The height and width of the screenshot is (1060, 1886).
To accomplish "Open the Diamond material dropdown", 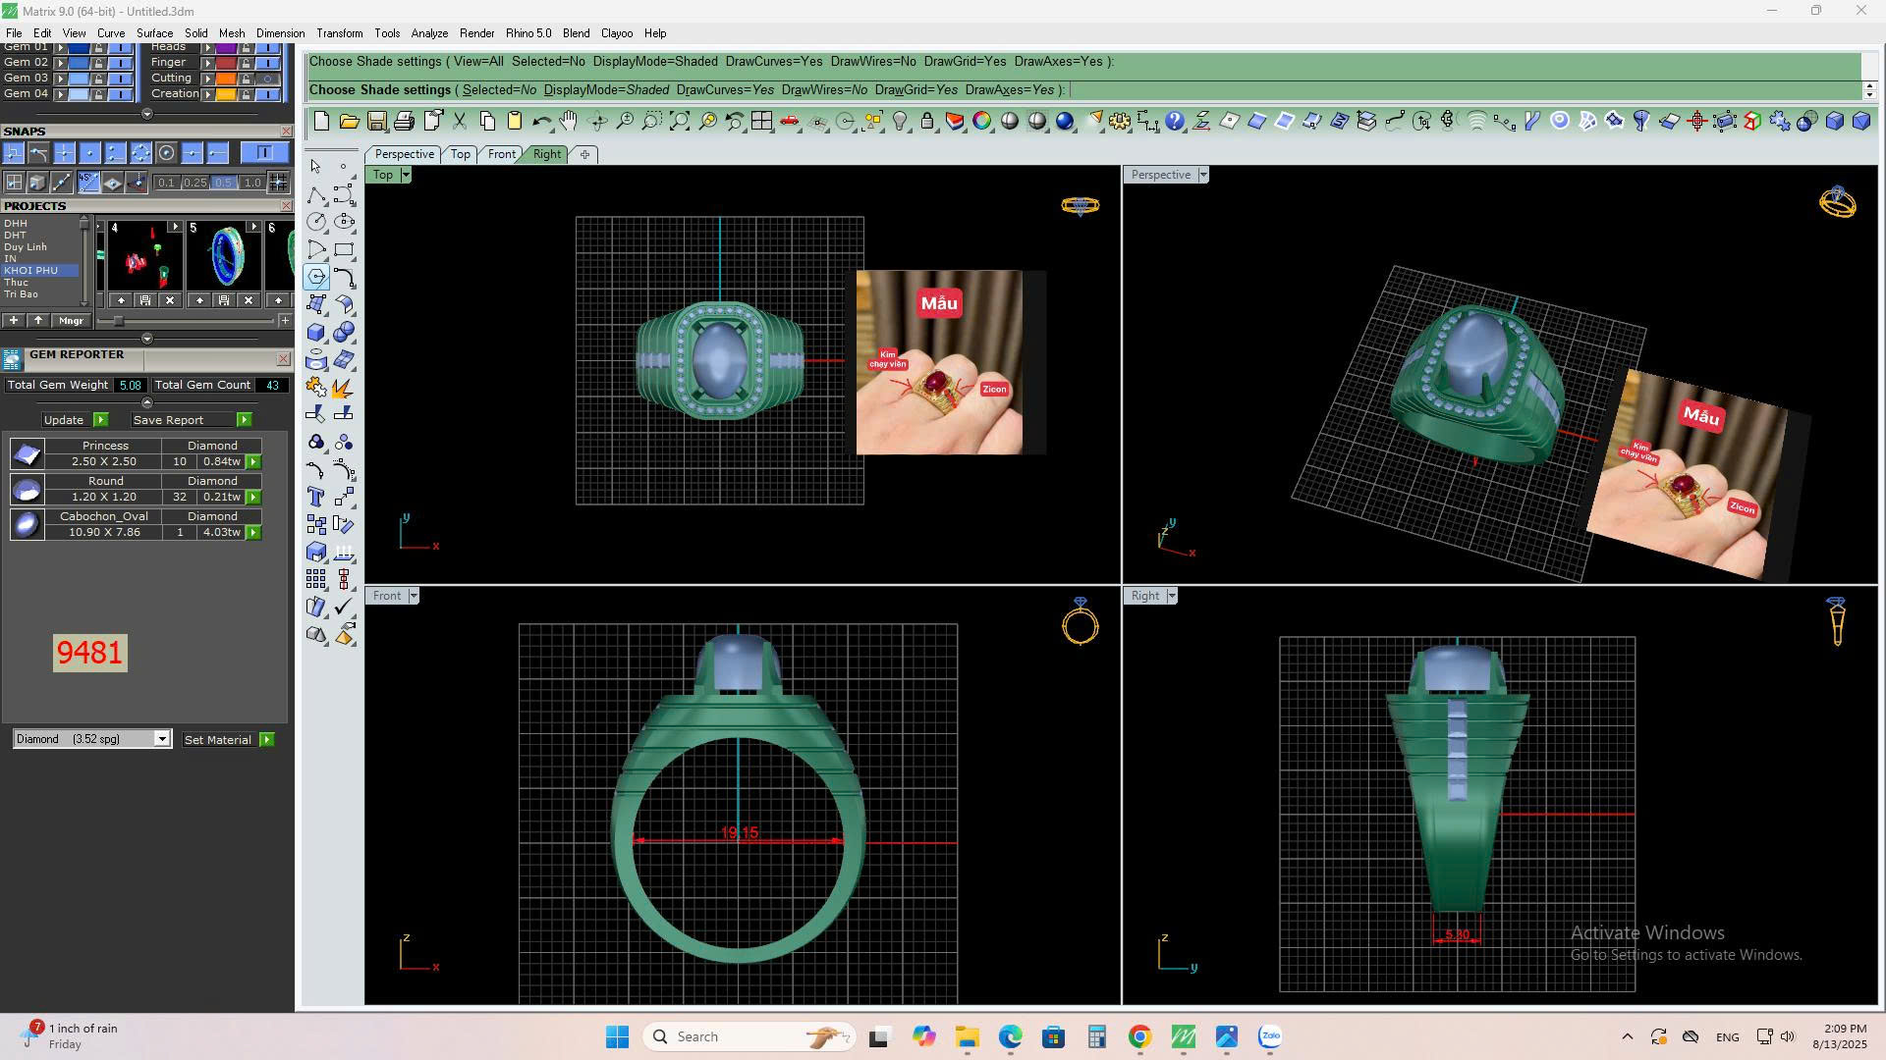I will point(162,739).
